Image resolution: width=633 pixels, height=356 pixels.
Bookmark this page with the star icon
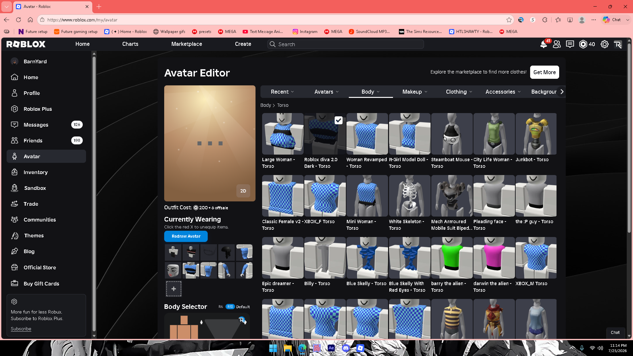509,20
